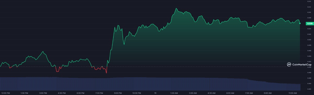Click the 0.484 price axis label
The height and width of the screenshot is (95, 314).
coord(309,84)
